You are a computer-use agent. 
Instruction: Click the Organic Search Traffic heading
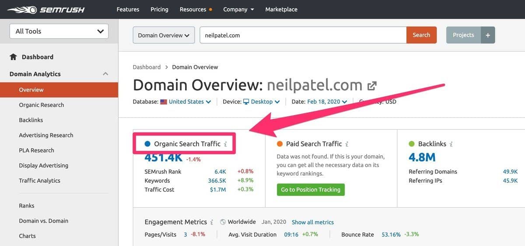point(187,143)
